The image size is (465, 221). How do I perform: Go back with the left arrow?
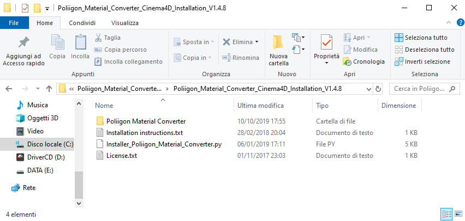pyautogui.click(x=9, y=89)
